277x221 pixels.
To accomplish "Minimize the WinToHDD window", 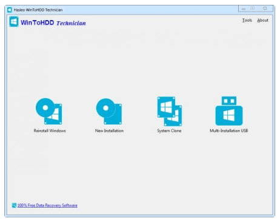I will [x=244, y=8].
